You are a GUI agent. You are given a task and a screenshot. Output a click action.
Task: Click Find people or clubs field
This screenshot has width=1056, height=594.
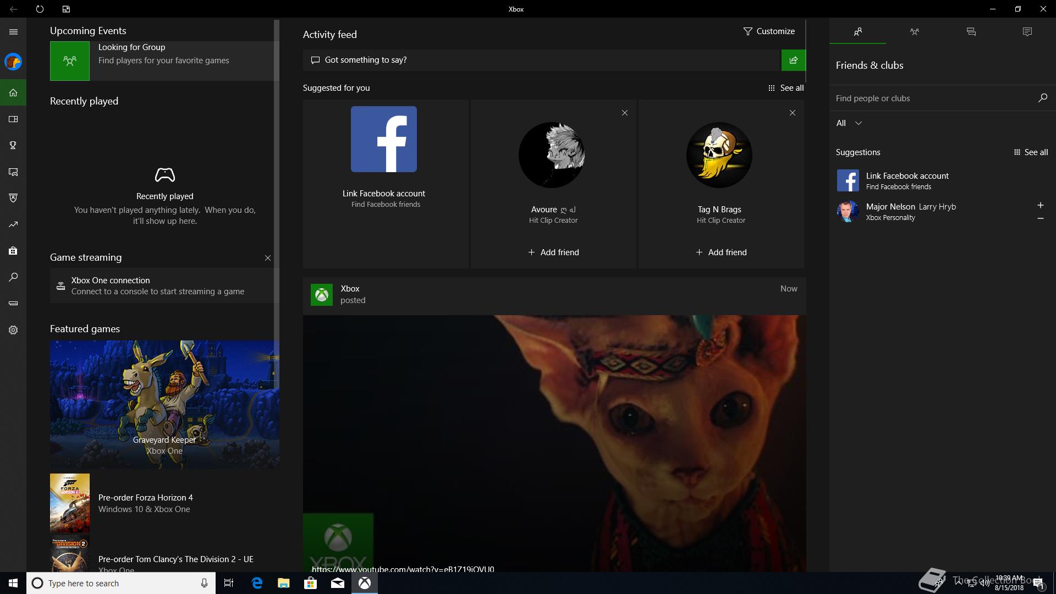coord(932,98)
